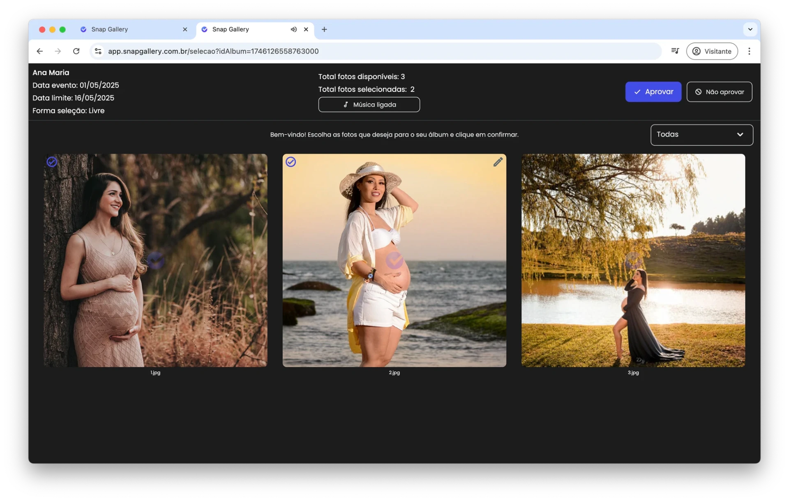Open the Todas filter dropdown
The height and width of the screenshot is (501, 789).
(x=701, y=135)
